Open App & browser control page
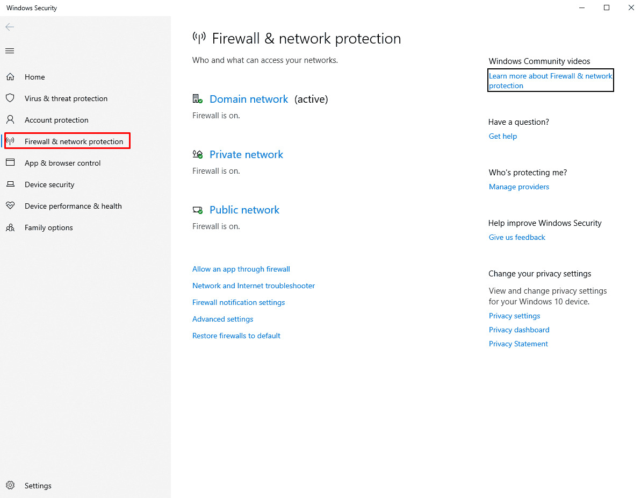Viewport: 641px width, 498px height. [x=62, y=163]
